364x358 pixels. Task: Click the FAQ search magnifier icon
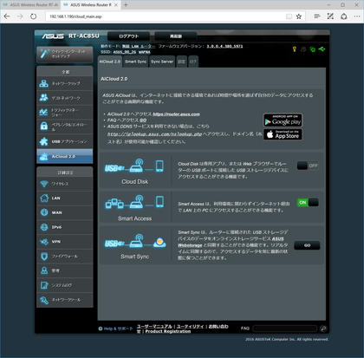323,329
